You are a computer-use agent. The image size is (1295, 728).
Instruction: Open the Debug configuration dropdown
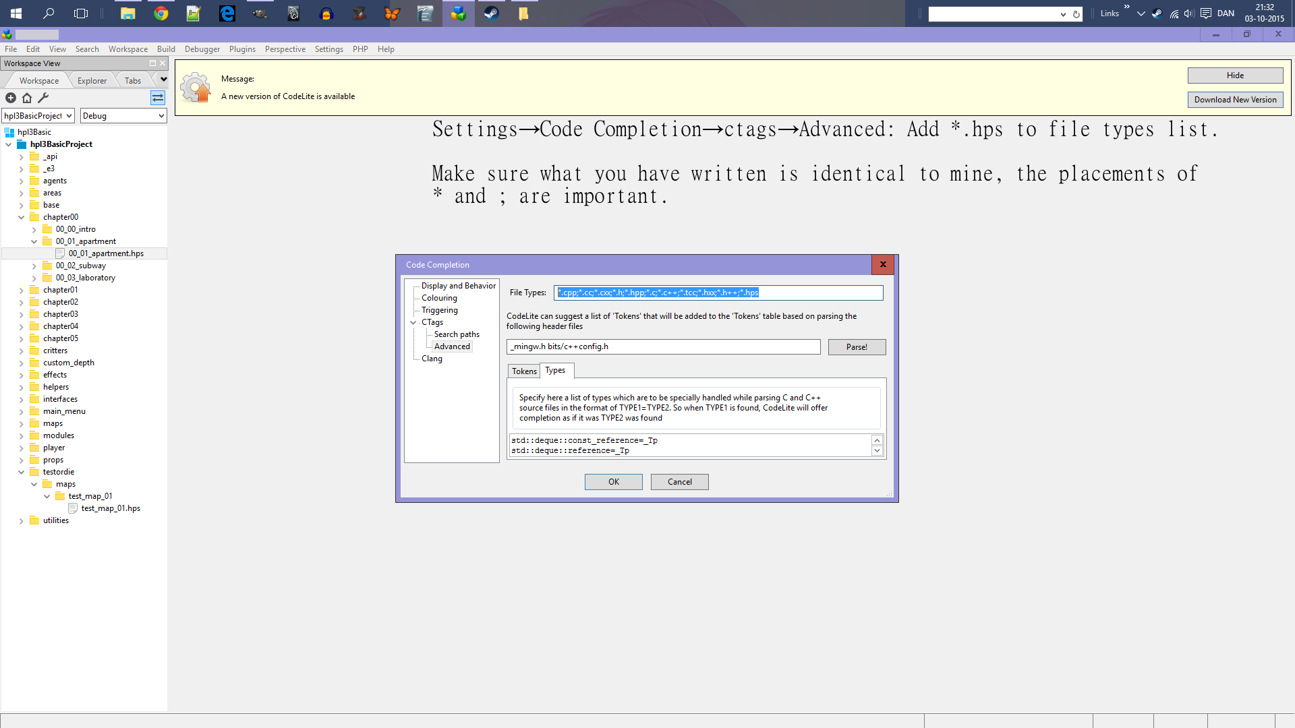tap(123, 116)
